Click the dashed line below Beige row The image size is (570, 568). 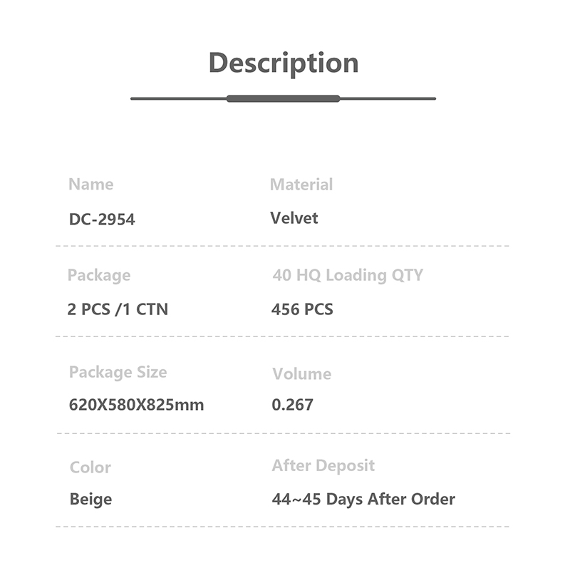pos(282,527)
